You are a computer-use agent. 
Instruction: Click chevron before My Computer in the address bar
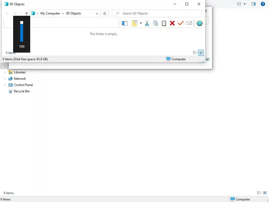(37, 13)
